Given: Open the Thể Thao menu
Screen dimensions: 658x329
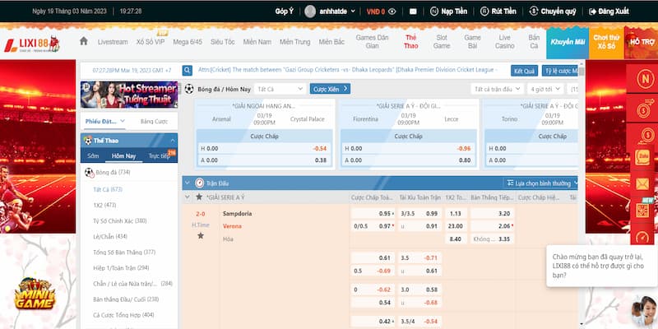Looking at the screenshot, I should pyautogui.click(x=410, y=42).
